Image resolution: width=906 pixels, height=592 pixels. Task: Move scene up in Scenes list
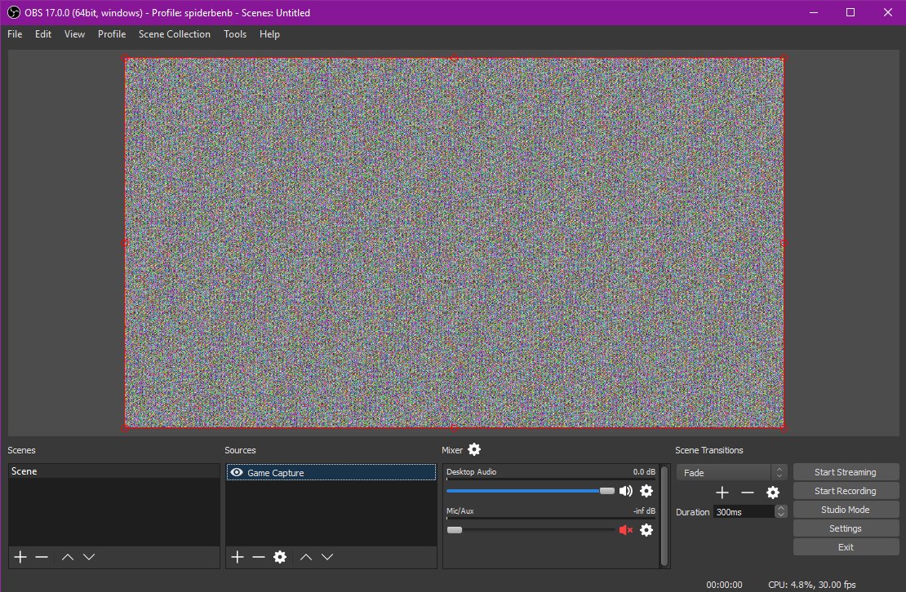tap(68, 557)
